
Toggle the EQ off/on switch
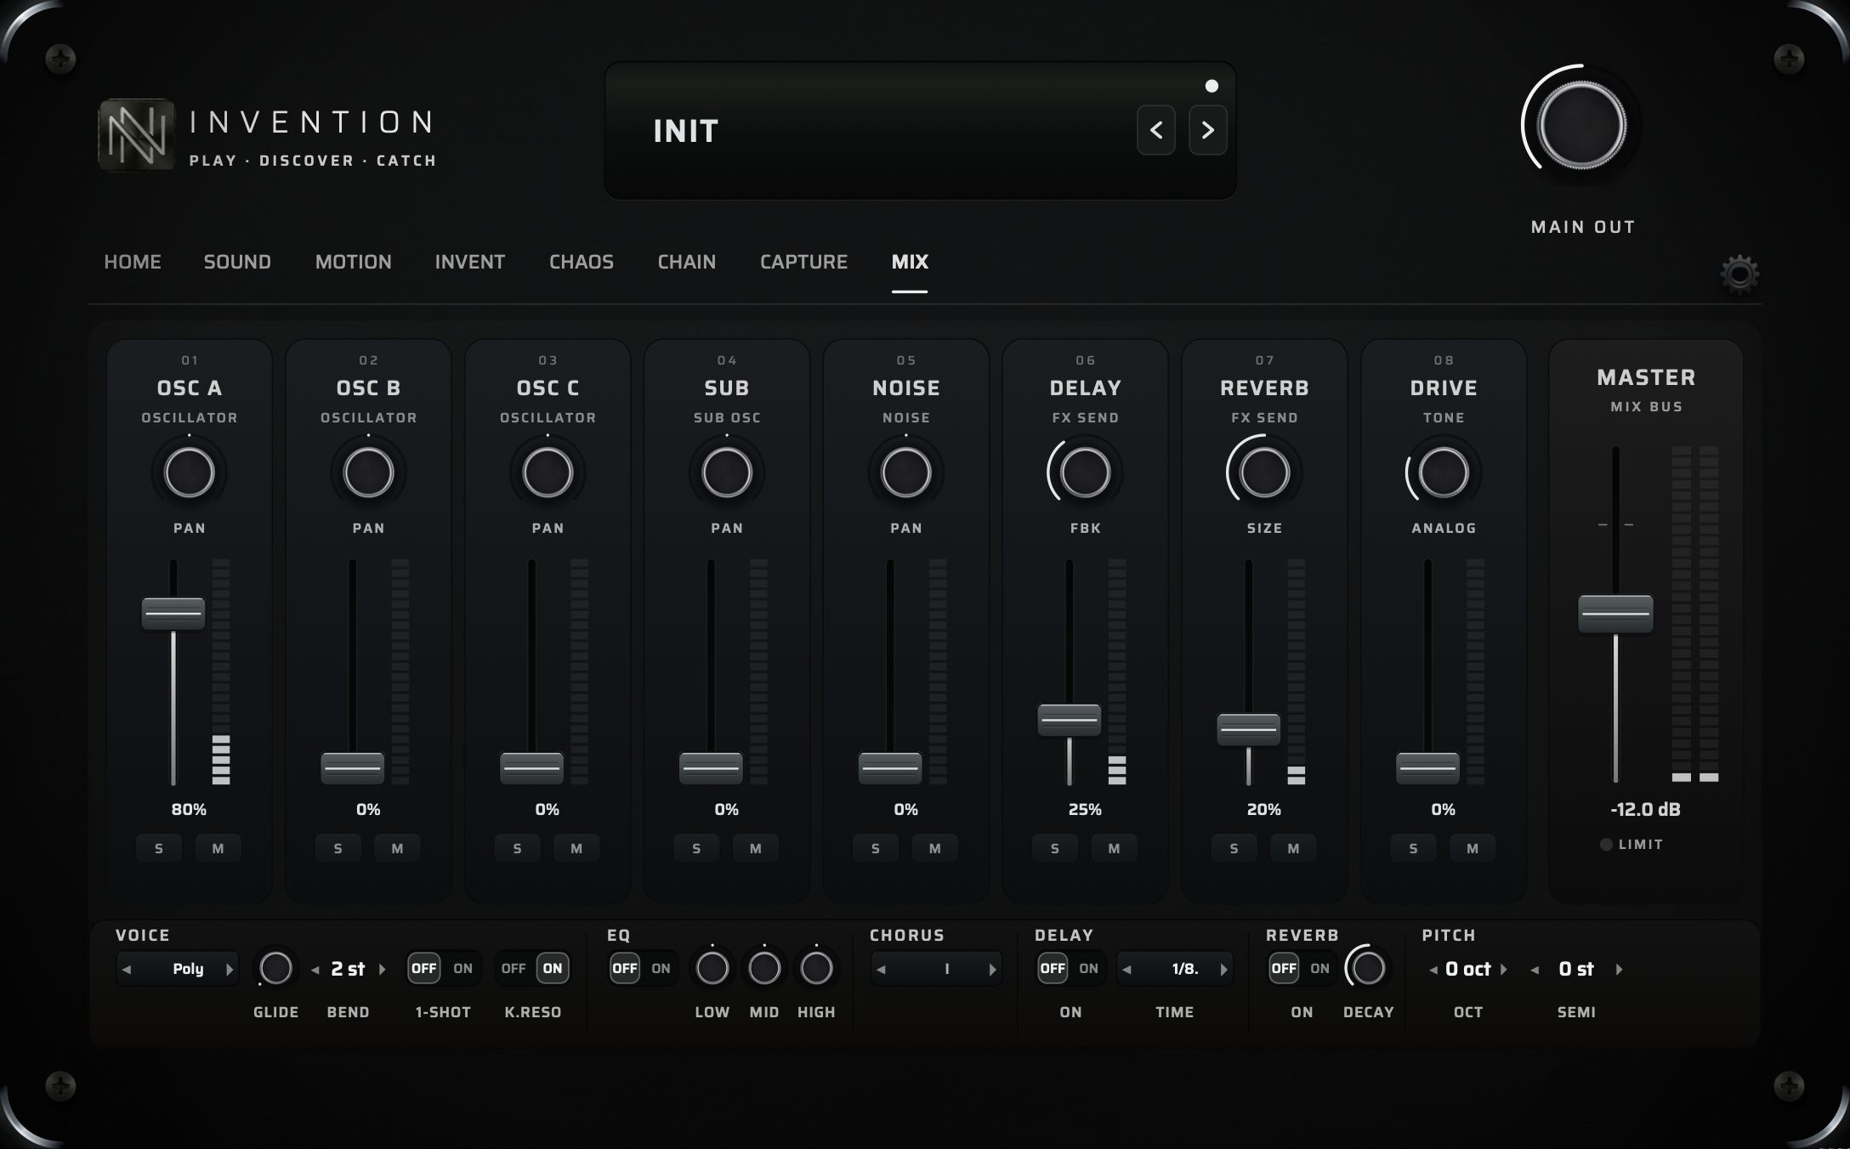pos(643,968)
